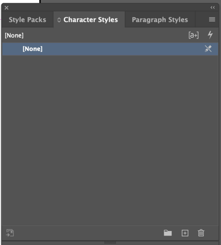Screen dimensions: 221x245
Task: Switch to the Paragraph Styles tab
Action: click(x=160, y=20)
